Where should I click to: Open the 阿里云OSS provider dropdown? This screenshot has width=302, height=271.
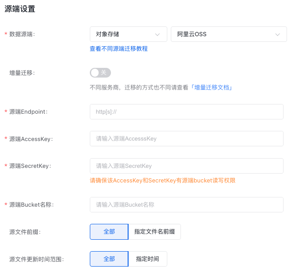228,34
